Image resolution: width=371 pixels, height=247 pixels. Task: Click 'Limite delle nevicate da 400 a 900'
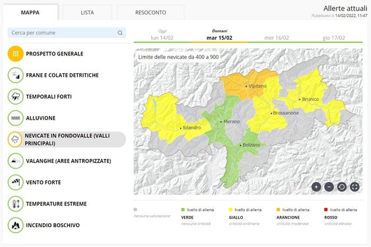(x=178, y=57)
